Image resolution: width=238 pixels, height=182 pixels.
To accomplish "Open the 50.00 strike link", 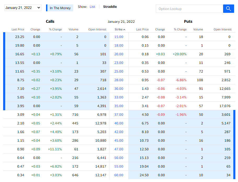I will (119, 158).
